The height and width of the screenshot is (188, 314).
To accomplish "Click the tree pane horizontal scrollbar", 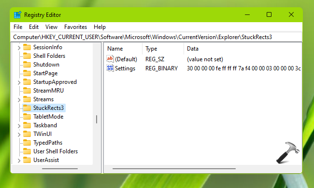I will point(60,169).
